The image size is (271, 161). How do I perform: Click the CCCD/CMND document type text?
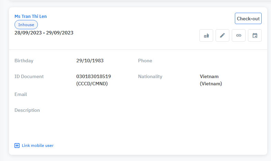[92, 83]
